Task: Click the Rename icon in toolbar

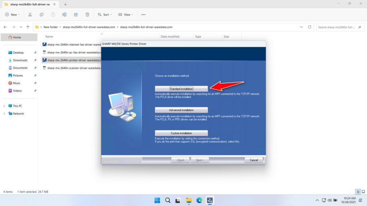Action: pos(65,15)
